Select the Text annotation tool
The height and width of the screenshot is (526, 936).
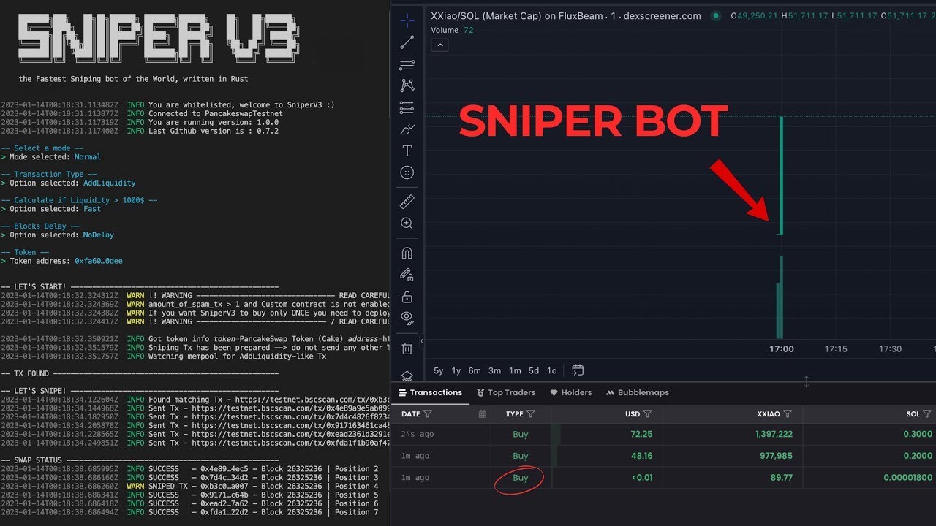click(407, 150)
